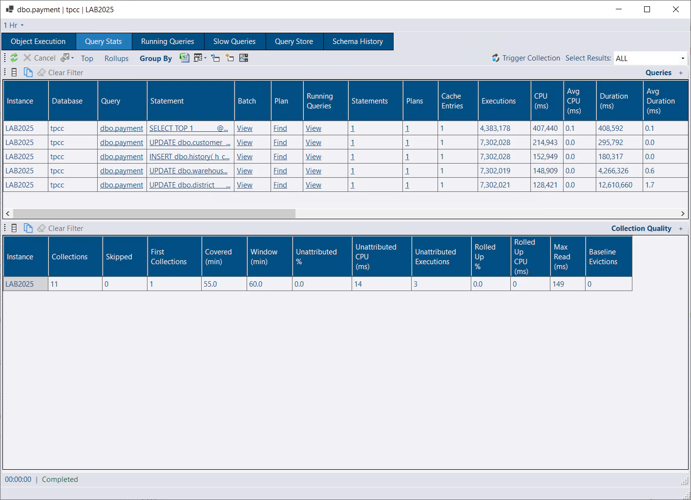Click the columns icon in the Queries toolbar
The image size is (691, 500).
coord(14,72)
